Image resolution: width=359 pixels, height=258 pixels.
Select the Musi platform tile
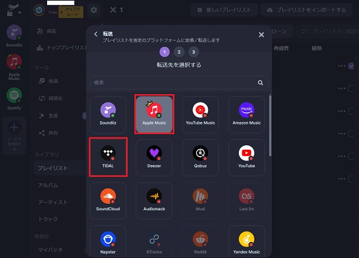coord(200,201)
